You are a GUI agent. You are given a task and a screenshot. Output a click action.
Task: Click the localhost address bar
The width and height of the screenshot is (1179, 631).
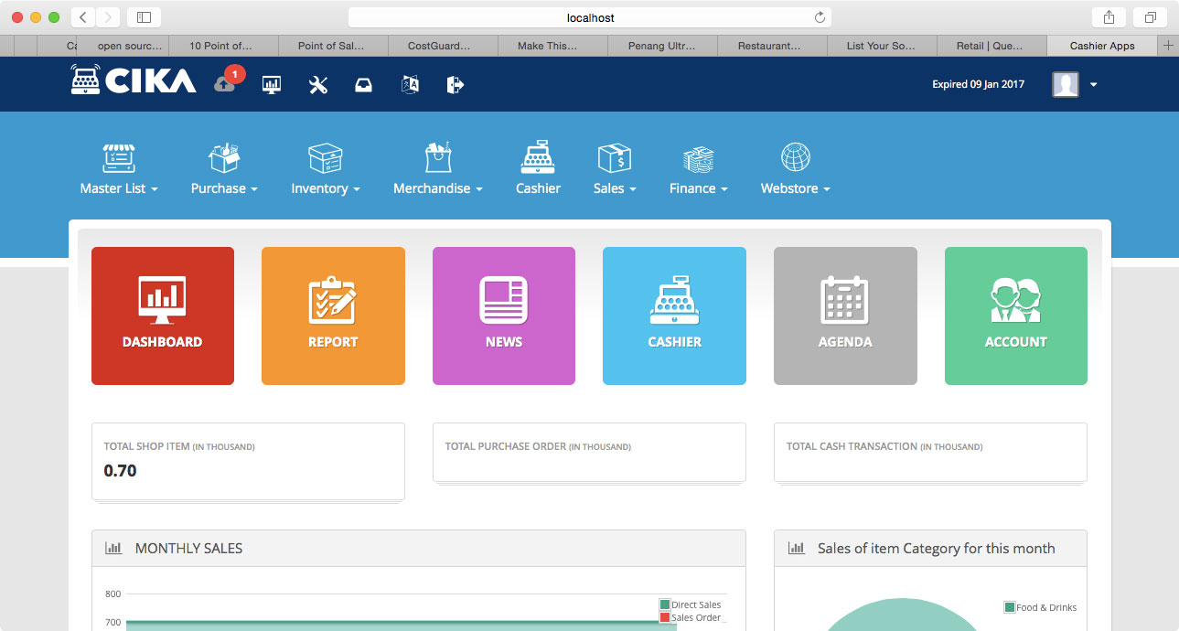589,17
